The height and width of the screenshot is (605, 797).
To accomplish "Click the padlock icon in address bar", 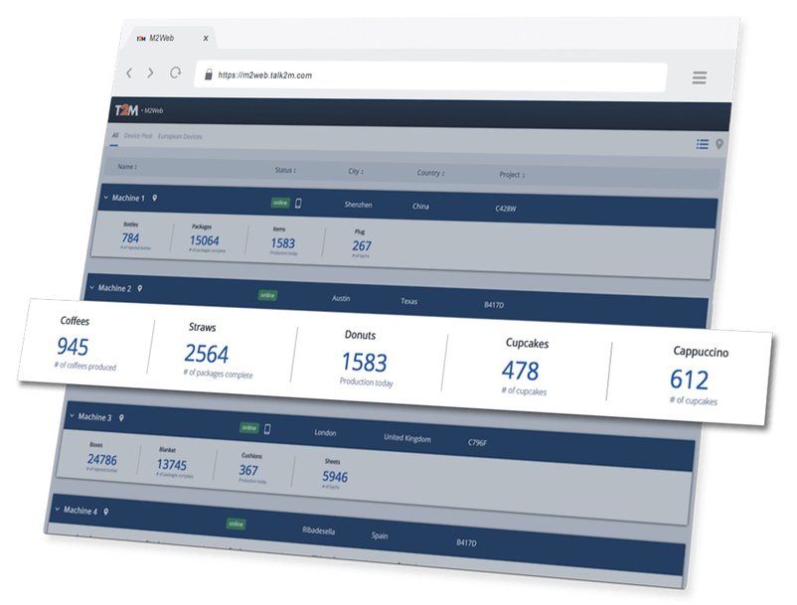I will [208, 75].
